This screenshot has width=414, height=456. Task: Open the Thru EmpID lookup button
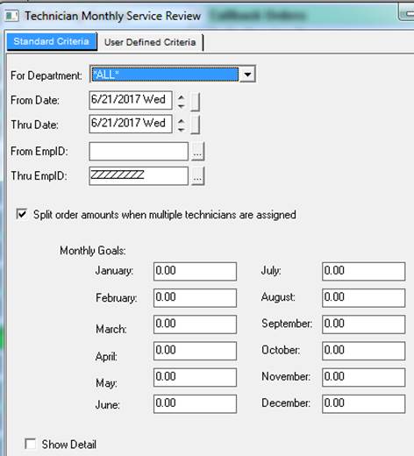pos(197,176)
